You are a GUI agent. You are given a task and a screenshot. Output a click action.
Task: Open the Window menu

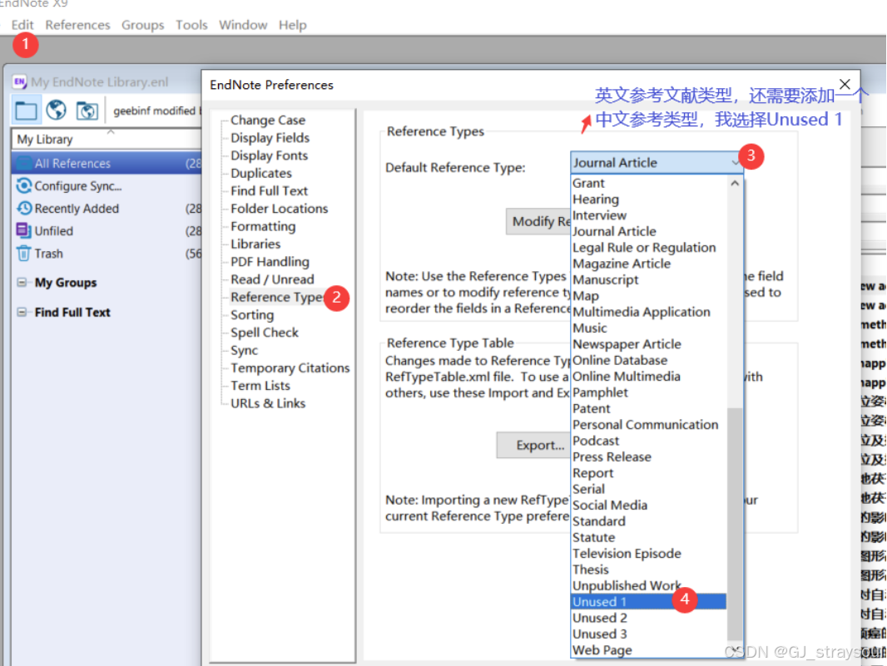click(243, 25)
